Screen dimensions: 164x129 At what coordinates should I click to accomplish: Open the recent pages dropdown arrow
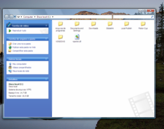(x=15, y=17)
